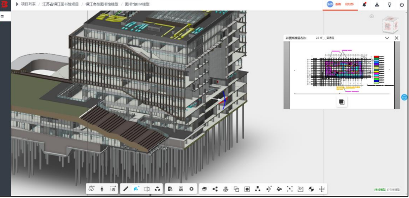The width and height of the screenshot is (409, 198).
Task: Toggle the highlighted blue 2D drawing linkage tool
Action: pos(136,189)
